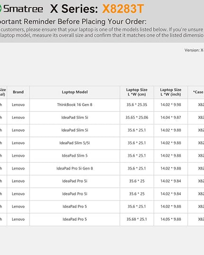Click the 14.05 * 9.88 inch cell
Image resolution: width=204 pixels, height=255 pixels.
click(171, 219)
